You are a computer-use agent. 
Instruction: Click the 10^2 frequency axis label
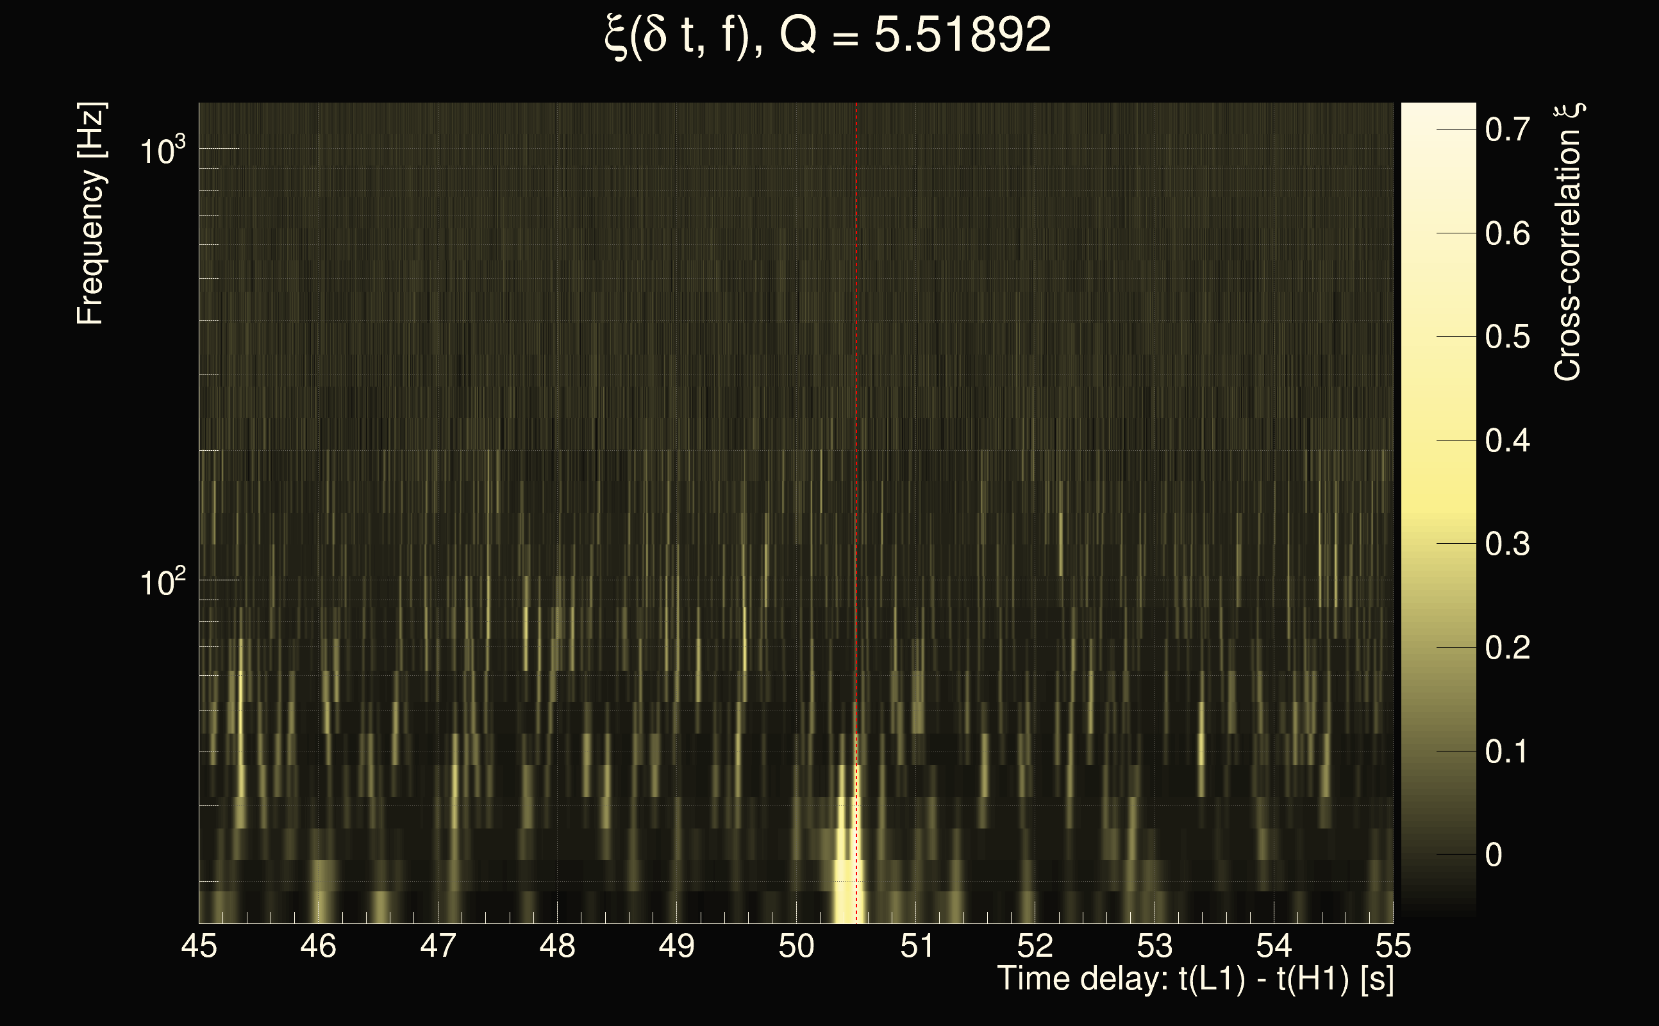tap(162, 582)
